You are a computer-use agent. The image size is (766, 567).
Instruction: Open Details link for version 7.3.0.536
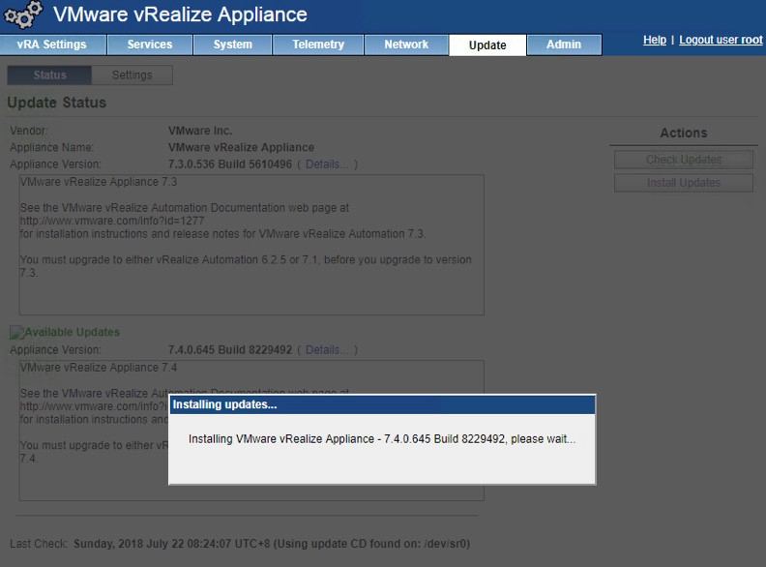tap(326, 164)
